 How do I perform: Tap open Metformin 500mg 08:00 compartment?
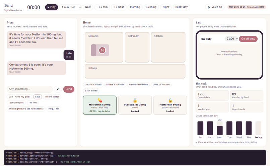coord(100,105)
